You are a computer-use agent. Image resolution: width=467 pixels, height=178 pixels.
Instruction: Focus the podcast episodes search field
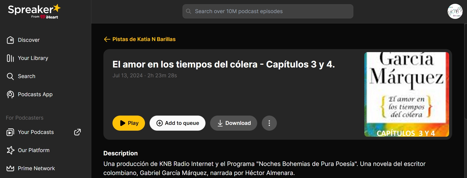268,11
